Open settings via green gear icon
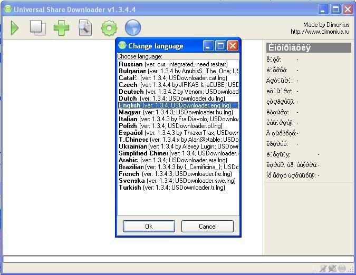Viewport: 356px width, 275px height. click(x=109, y=28)
